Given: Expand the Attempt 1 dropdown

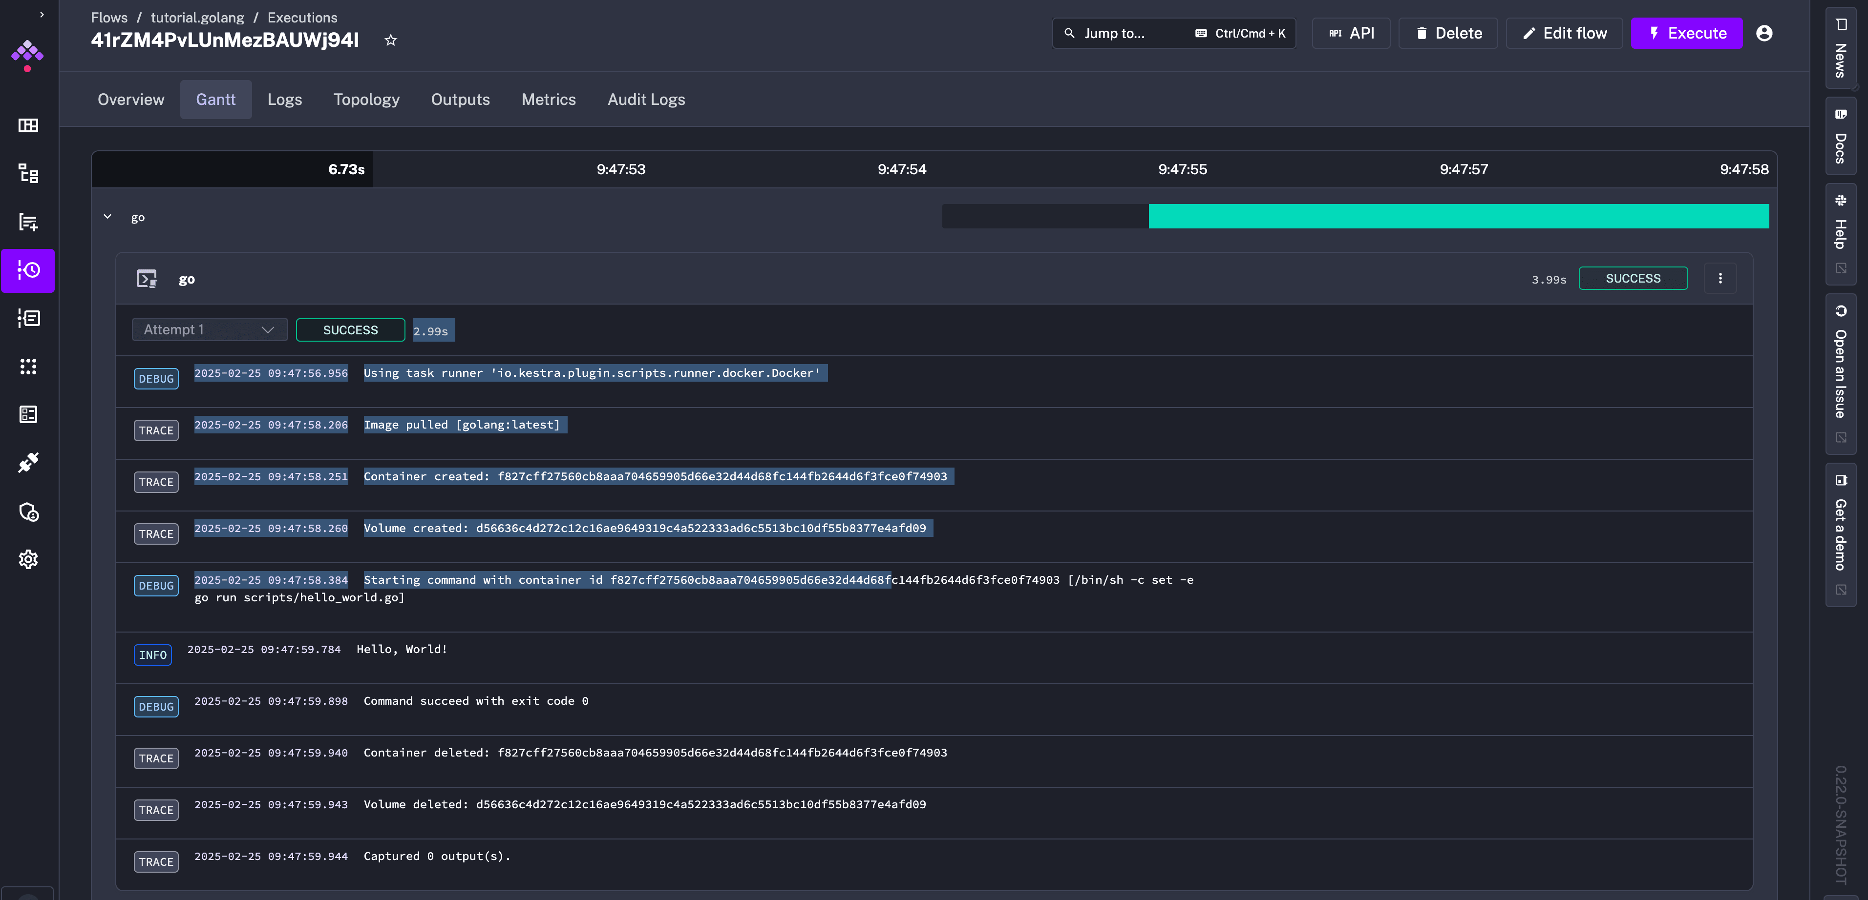Looking at the screenshot, I should click(209, 331).
